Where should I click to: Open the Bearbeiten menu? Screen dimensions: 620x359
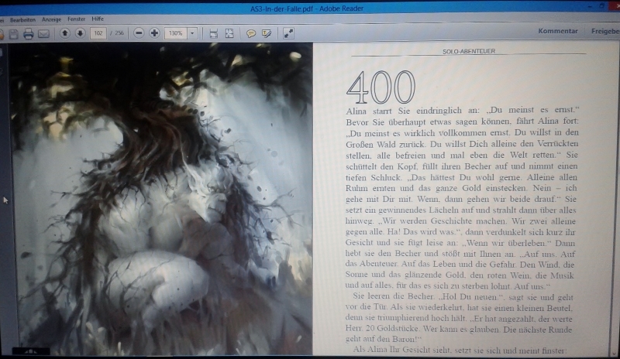[22, 20]
